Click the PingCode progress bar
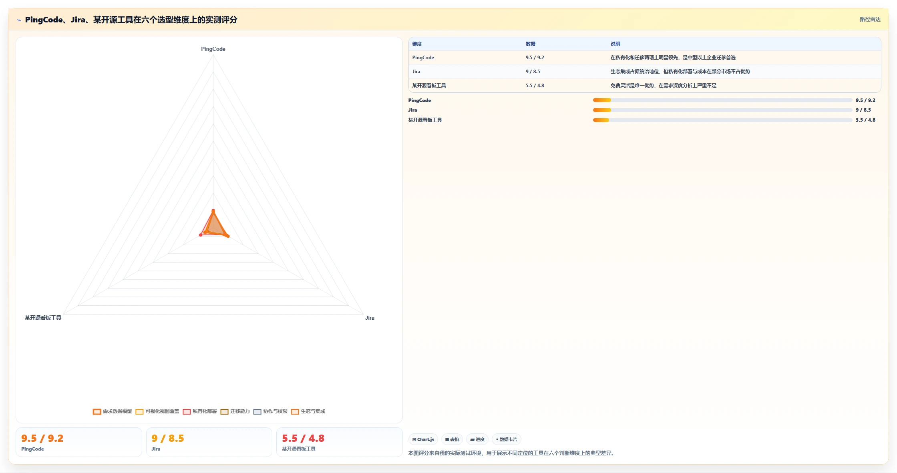Screen dimensions: 897x473 [x=722, y=100]
